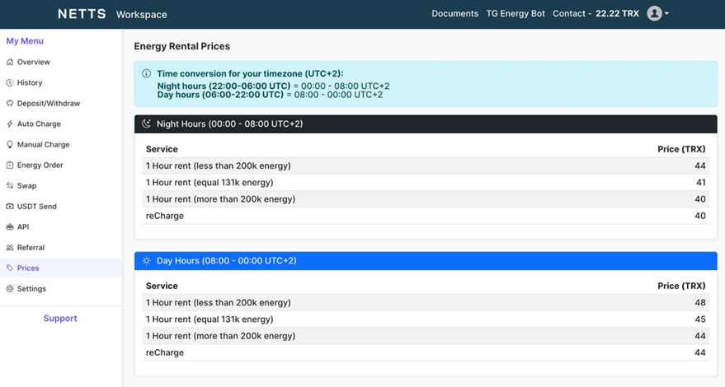Go to USDT Send page
This screenshot has height=387, width=725.
click(x=37, y=207)
